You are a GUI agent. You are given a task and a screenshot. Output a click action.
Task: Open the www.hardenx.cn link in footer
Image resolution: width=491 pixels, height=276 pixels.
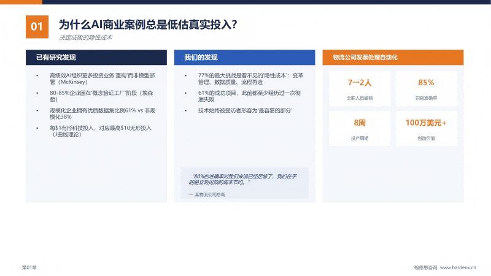[x=458, y=267]
